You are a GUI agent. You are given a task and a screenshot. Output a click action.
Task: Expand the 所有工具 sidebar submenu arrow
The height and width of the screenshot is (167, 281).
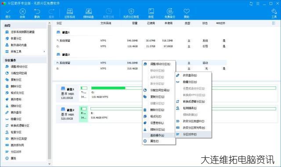(44, 52)
